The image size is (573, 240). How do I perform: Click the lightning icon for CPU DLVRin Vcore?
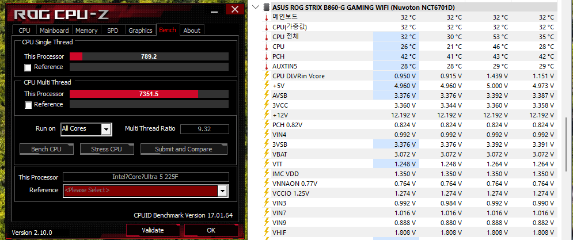267,76
